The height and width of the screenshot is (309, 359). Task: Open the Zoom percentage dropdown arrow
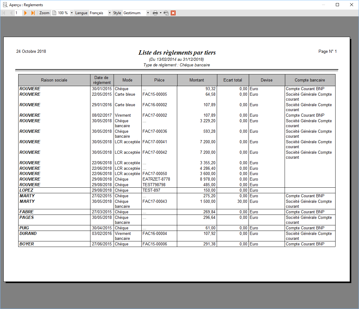[72, 13]
